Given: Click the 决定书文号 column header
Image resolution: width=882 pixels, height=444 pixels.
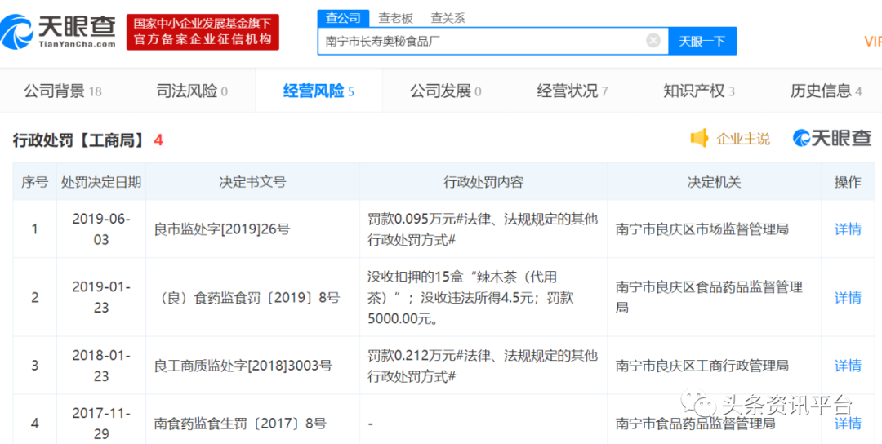Looking at the screenshot, I should click(252, 182).
